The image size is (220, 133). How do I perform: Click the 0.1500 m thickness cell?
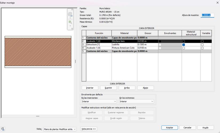[x=148, y=45]
